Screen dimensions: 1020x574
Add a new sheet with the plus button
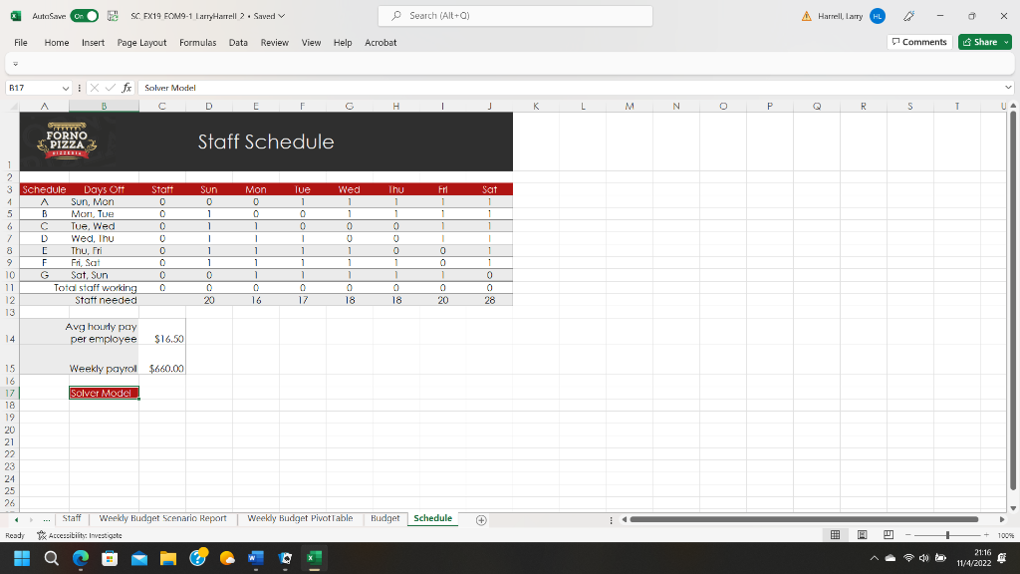coord(480,519)
